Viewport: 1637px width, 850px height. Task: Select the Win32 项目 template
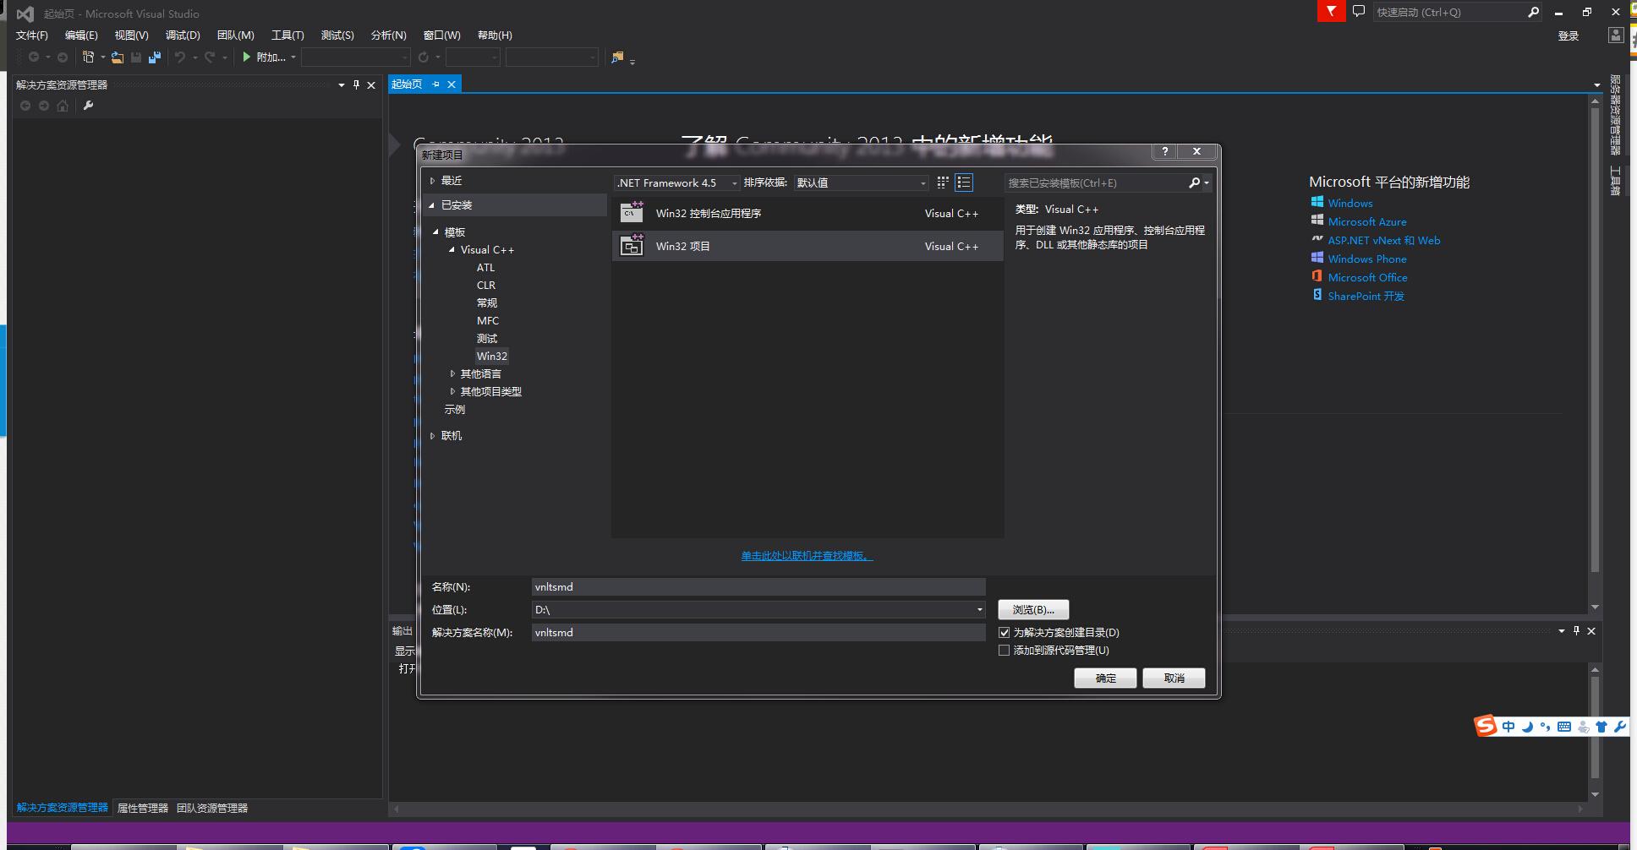pyautogui.click(x=808, y=246)
